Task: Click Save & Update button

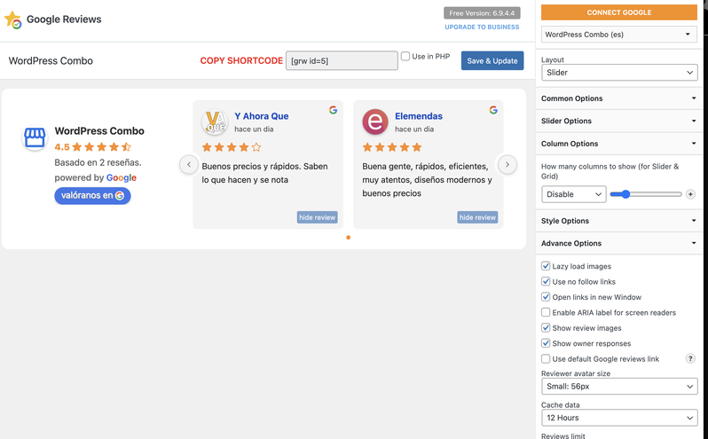Action: [492, 60]
